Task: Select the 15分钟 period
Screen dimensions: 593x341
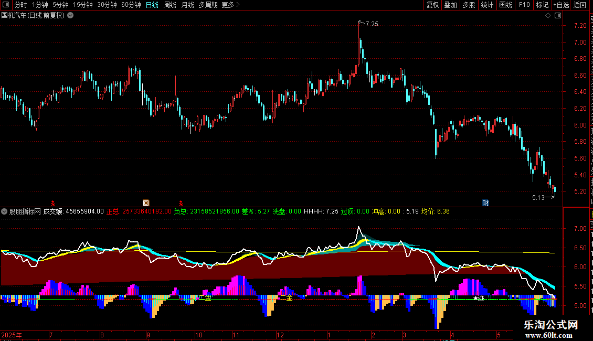Action: tap(83, 5)
